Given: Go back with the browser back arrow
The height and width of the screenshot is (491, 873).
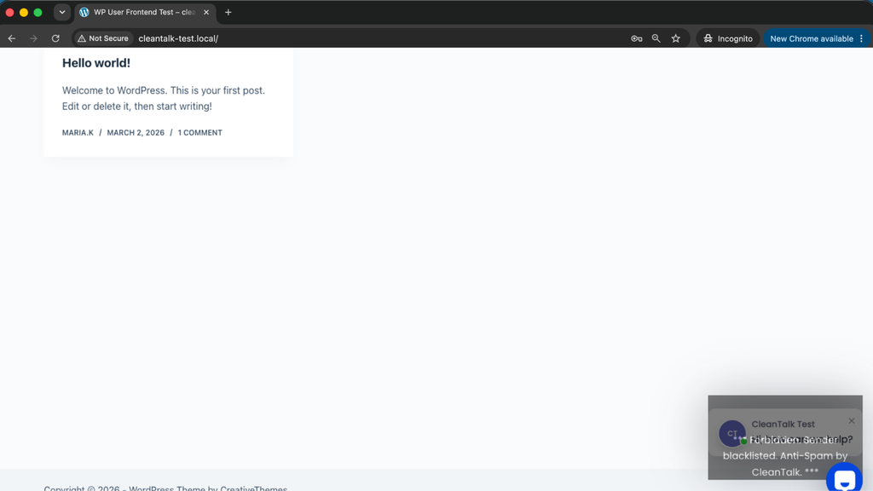Looking at the screenshot, I should [12, 38].
